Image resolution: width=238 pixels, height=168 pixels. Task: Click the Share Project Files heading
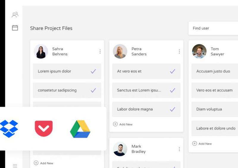coord(51,28)
